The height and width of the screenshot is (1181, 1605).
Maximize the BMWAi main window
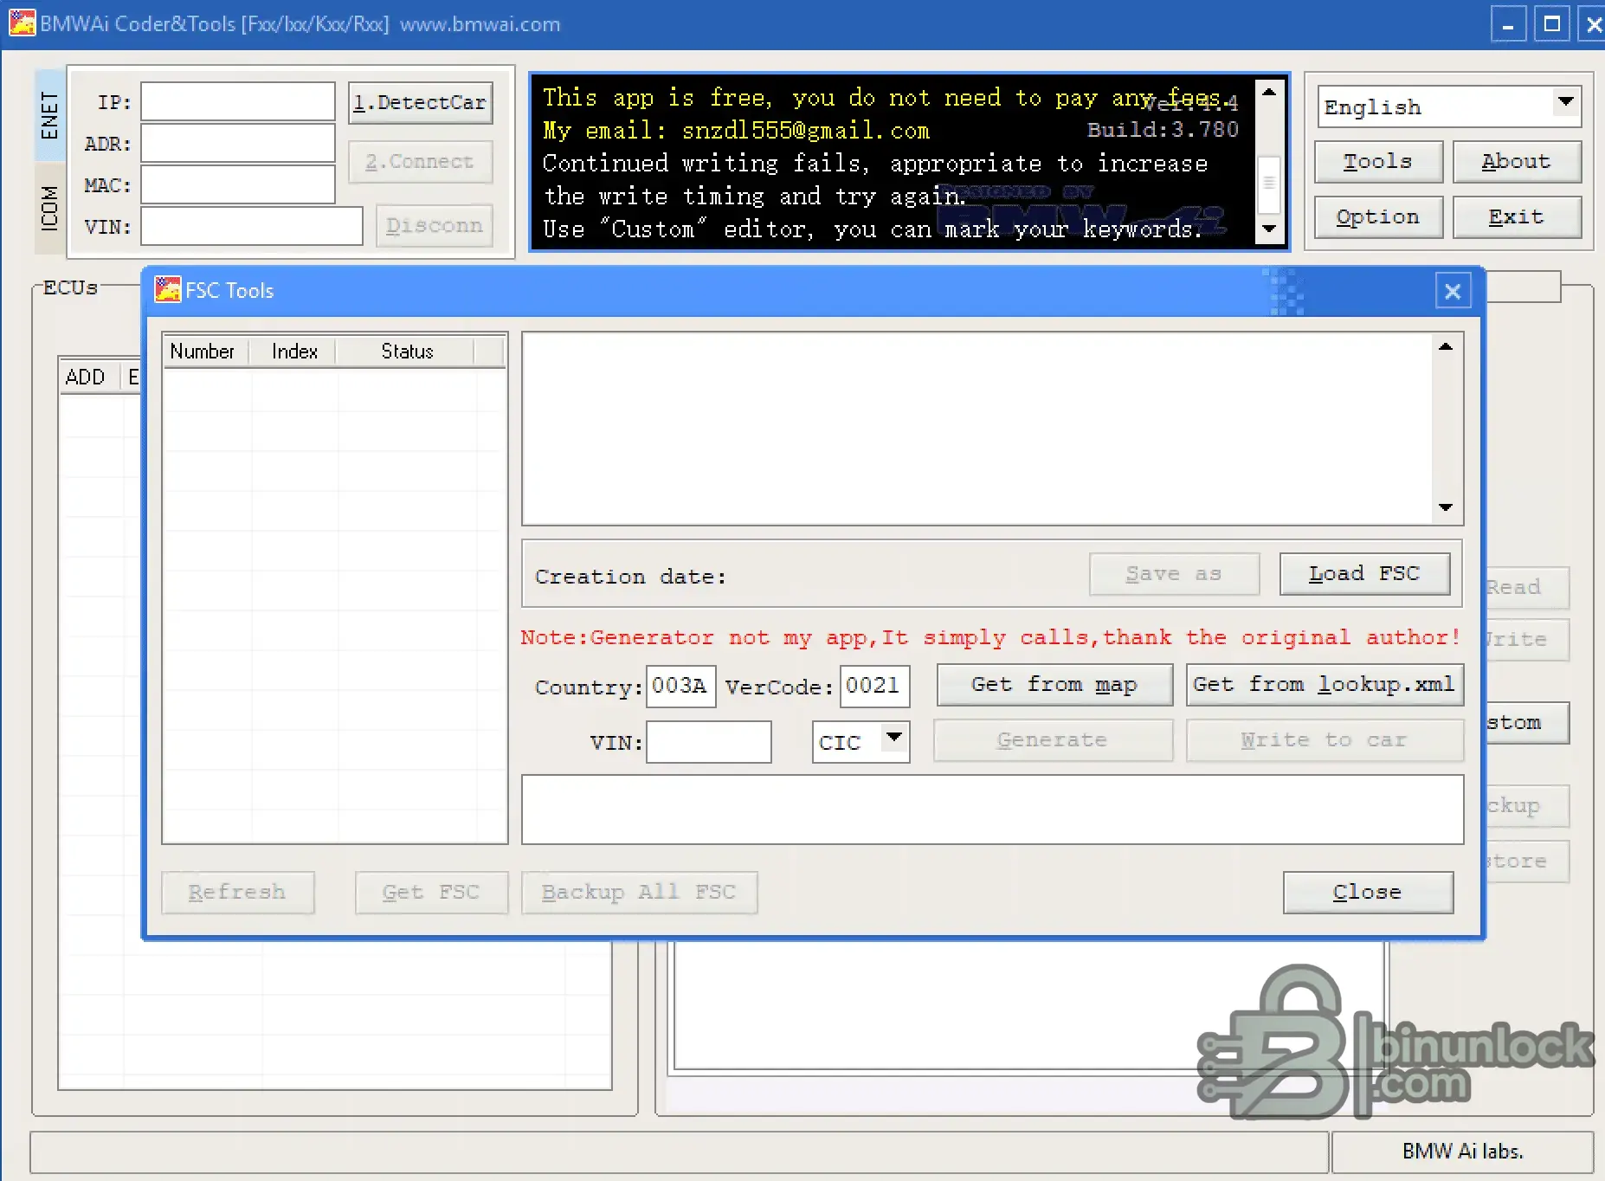tap(1551, 24)
